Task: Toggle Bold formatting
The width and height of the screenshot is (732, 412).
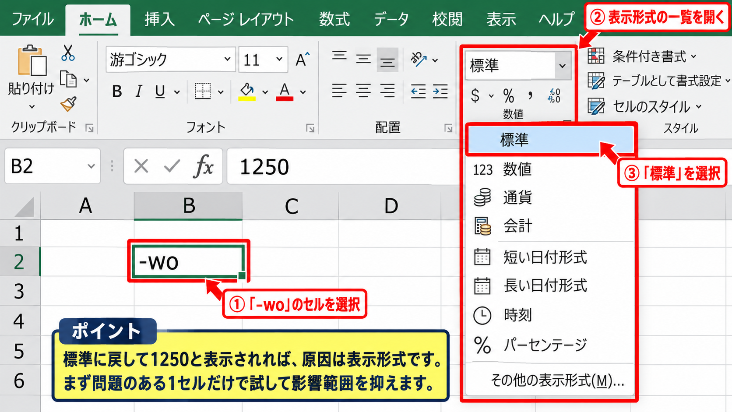Action: pos(117,92)
